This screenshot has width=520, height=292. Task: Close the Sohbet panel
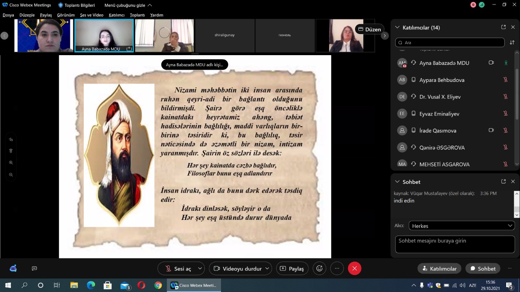click(513, 182)
